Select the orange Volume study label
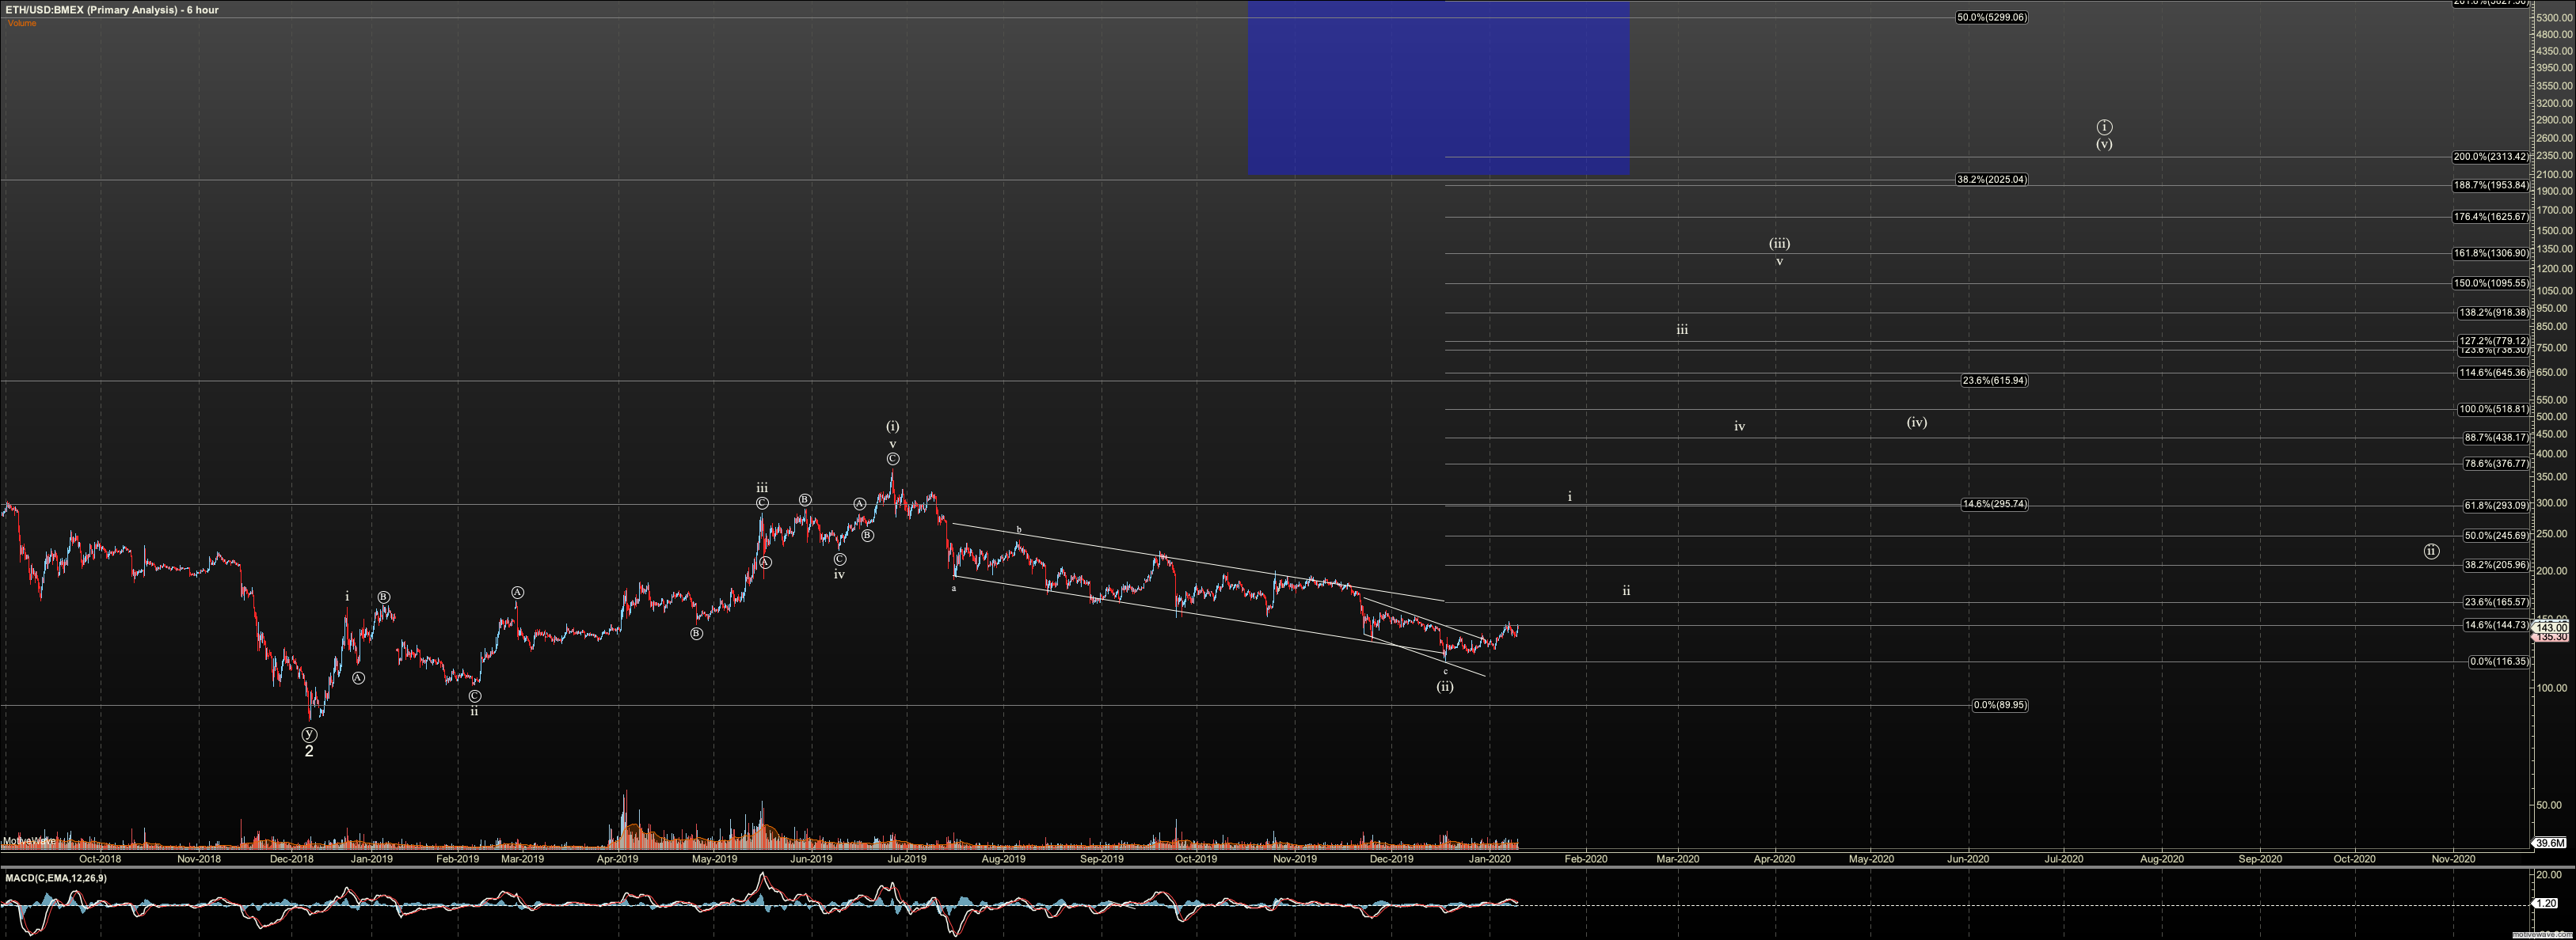Screen dimensions: 2576x940 coord(22,23)
